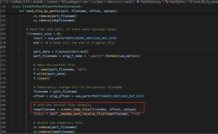
Task: Click line number 271 in gutter
Action: tap(3, 47)
